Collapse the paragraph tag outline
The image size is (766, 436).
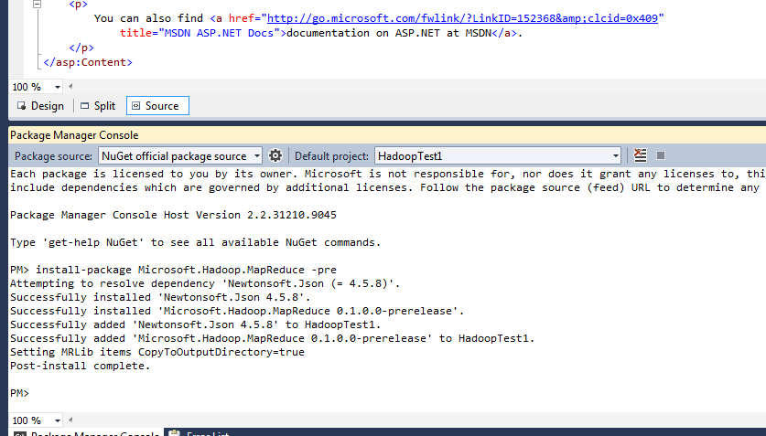tap(37, 5)
